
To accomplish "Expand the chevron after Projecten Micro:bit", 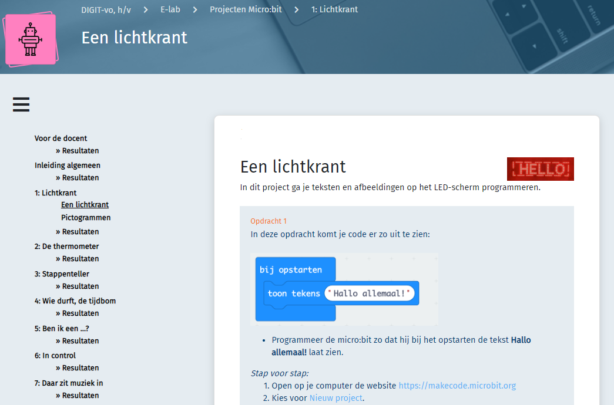I will (297, 9).
